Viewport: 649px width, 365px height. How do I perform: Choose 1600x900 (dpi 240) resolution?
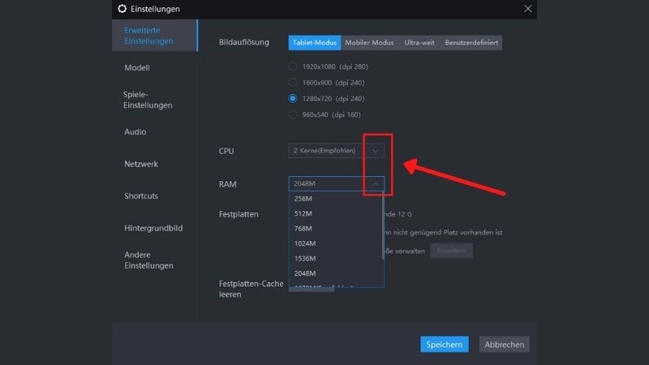(293, 83)
